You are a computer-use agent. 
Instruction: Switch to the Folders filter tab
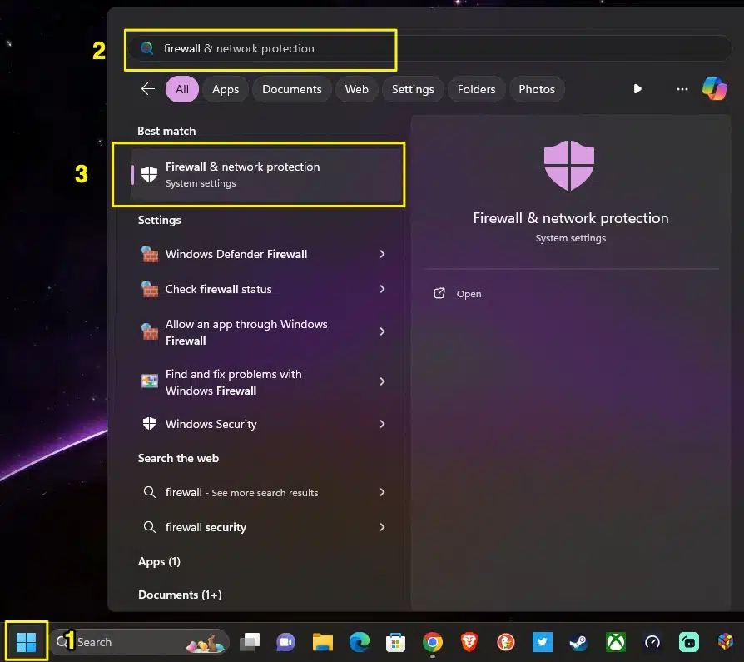tap(476, 89)
